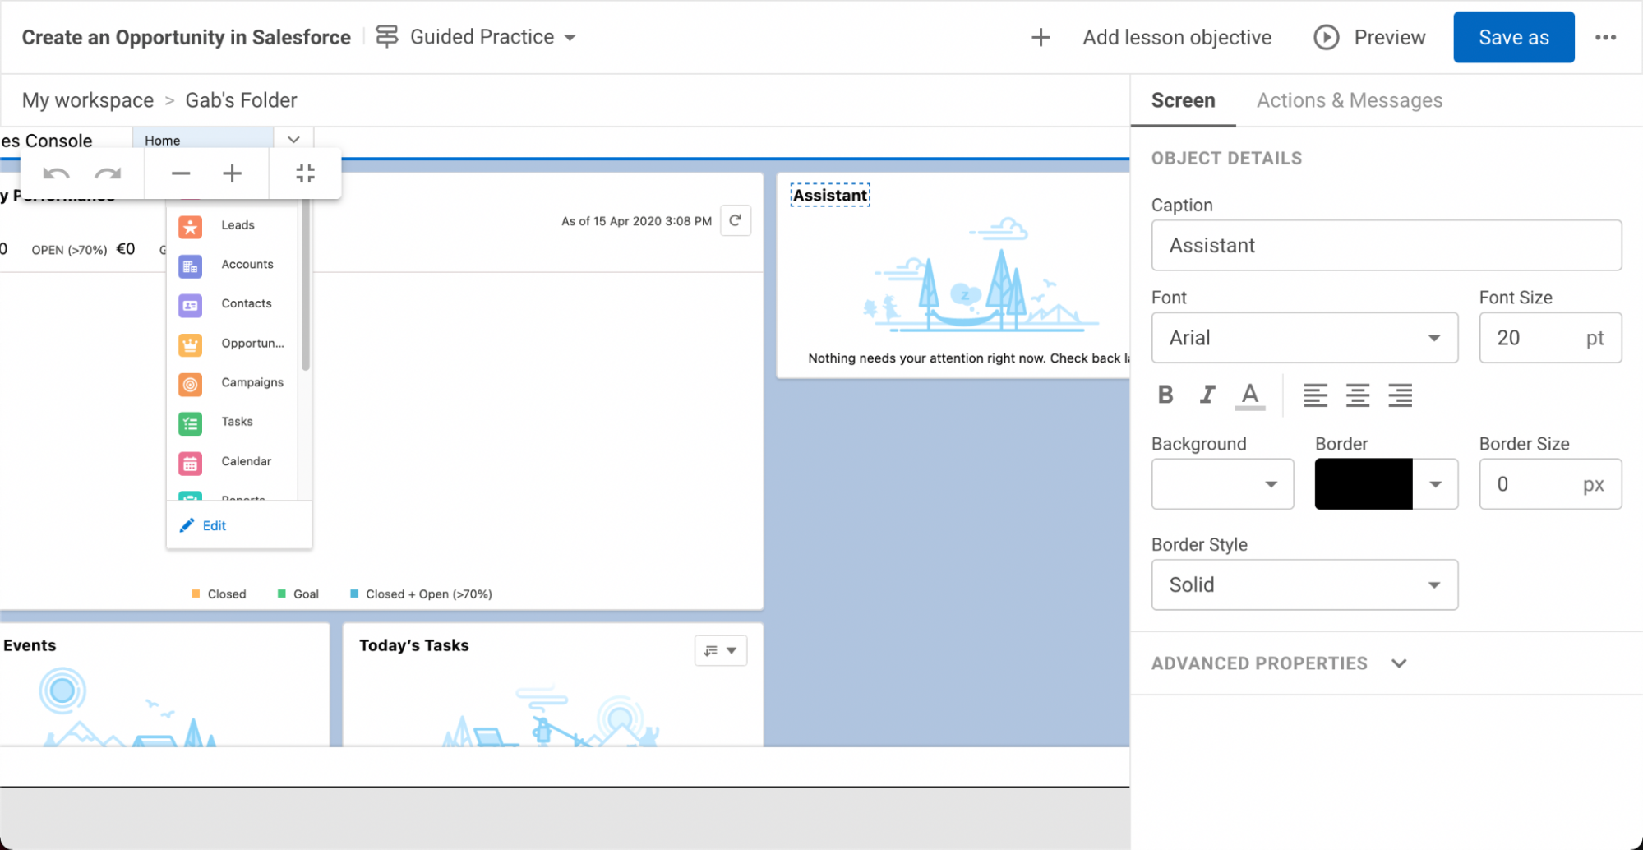Refresh the performance dashboard widget
Viewport: 1643px width, 850px height.
coord(736,220)
